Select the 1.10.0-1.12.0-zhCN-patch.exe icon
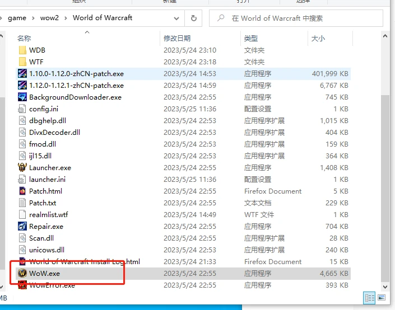This screenshot has height=310, width=395. pos(22,73)
